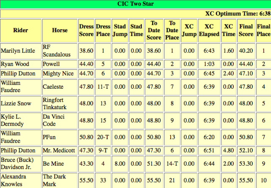Select rider name Ryan Wood
This screenshot has height=188, width=271.
[x=15, y=64]
